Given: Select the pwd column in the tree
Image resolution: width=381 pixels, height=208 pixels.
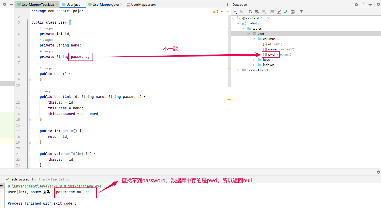Looking at the screenshot, I should tap(271, 55).
